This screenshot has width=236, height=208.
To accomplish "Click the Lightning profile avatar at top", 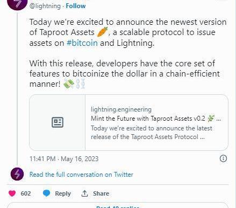I will [17, 4].
